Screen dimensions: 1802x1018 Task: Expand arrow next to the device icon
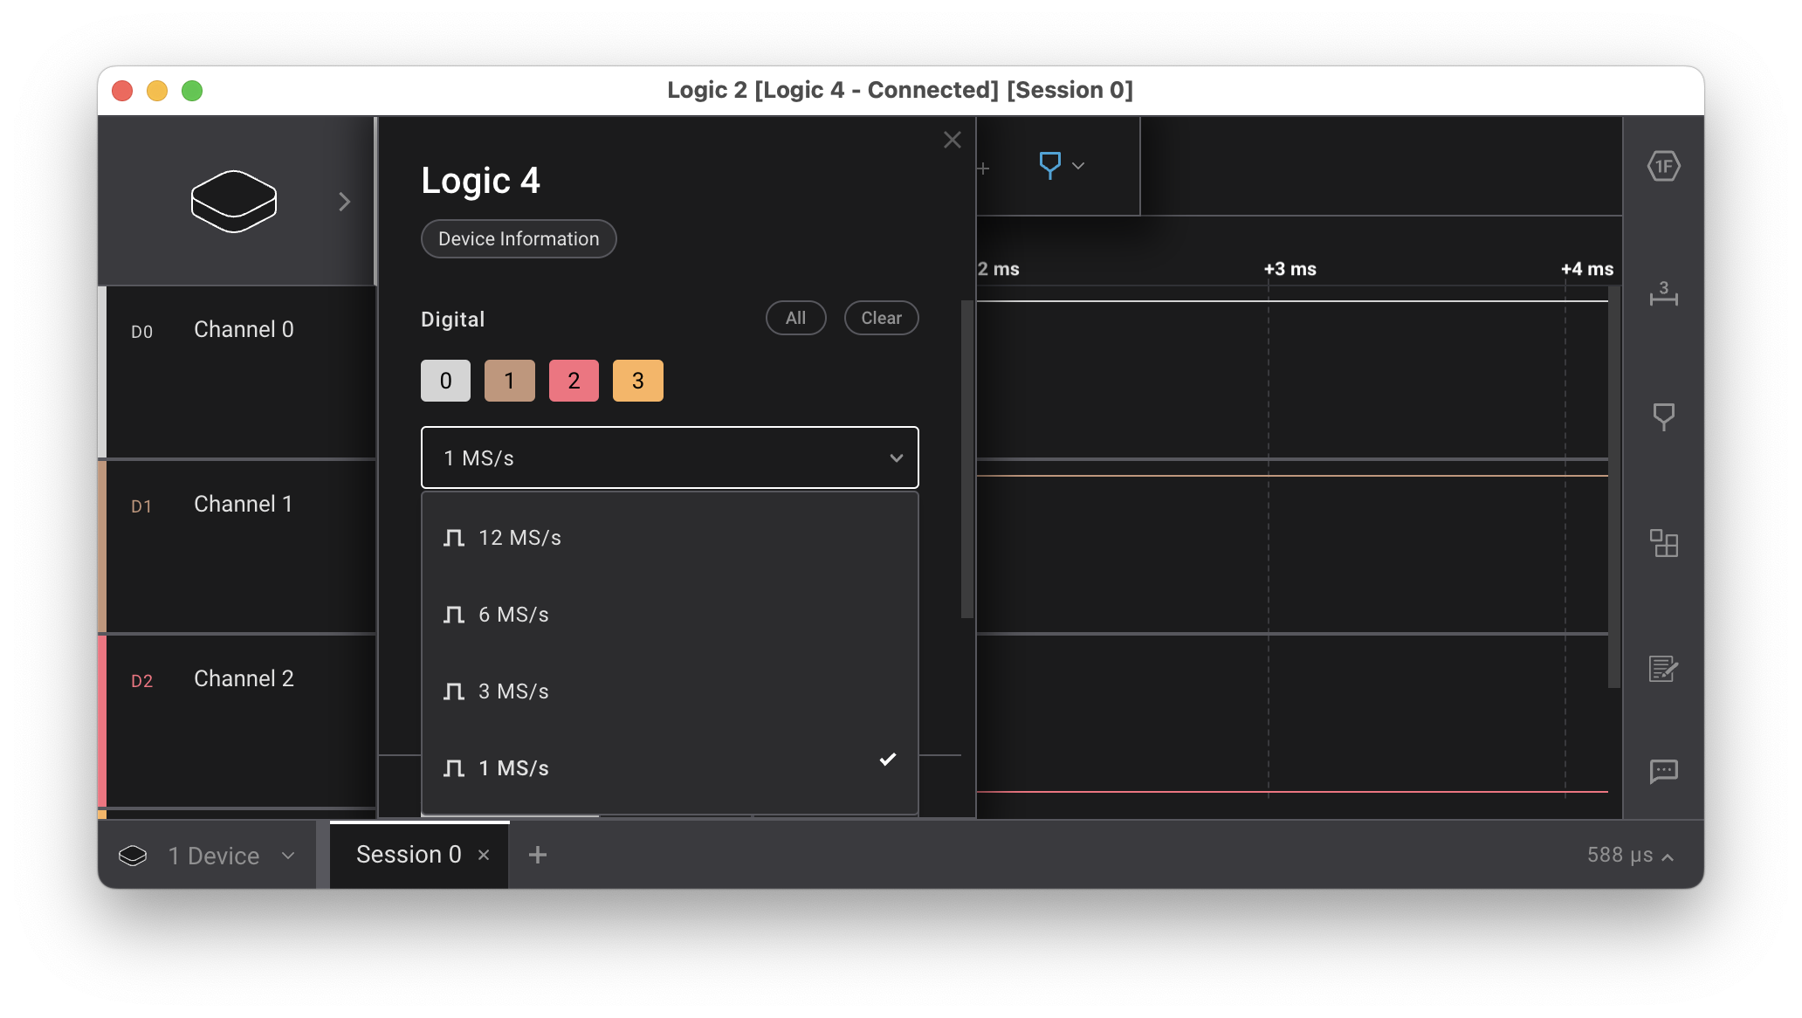345,202
